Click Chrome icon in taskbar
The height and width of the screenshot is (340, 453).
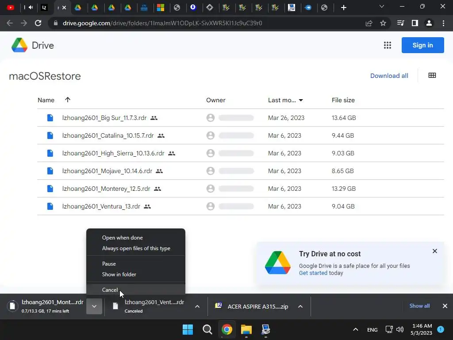point(227,329)
